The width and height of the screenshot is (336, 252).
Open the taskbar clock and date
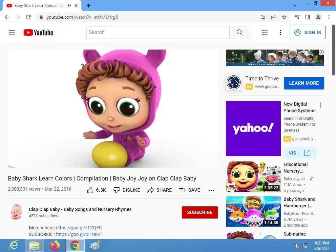pyautogui.click(x=322, y=246)
